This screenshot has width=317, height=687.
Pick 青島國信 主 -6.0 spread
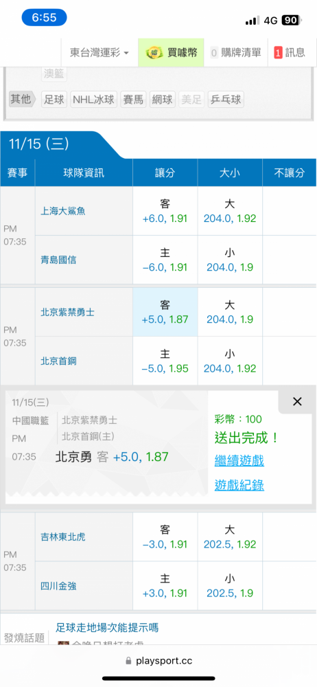click(x=165, y=260)
